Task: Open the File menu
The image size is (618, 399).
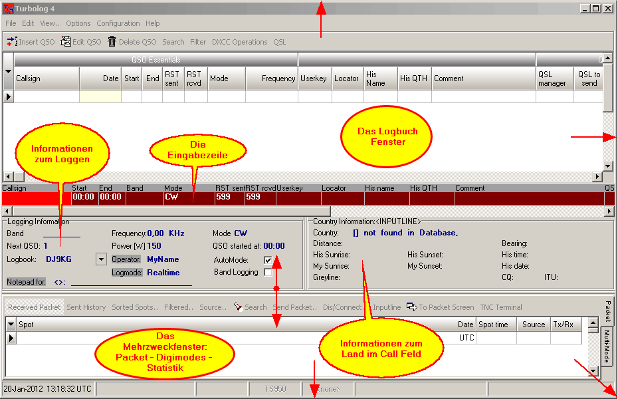Action: (11, 23)
